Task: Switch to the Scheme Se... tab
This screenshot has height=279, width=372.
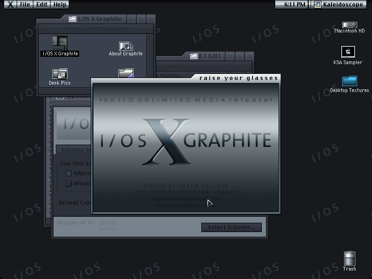Action: tap(74, 150)
